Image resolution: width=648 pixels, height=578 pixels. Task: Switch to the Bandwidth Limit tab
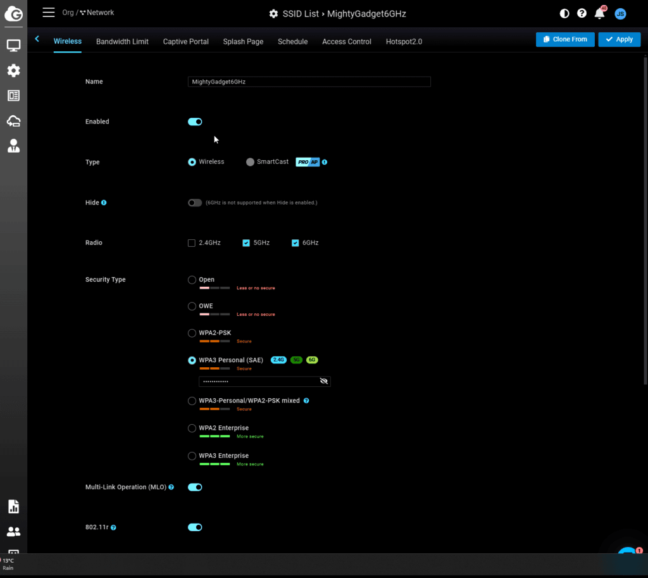[122, 42]
